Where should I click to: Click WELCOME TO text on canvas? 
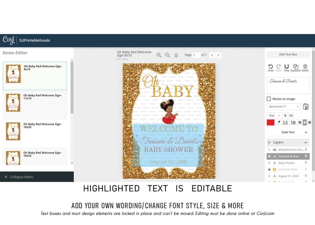click(169, 129)
